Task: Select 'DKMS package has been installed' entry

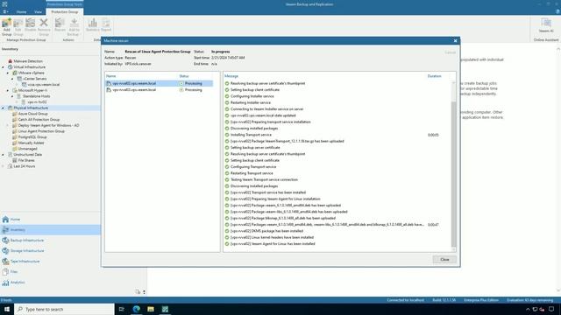Action: click(x=266, y=231)
